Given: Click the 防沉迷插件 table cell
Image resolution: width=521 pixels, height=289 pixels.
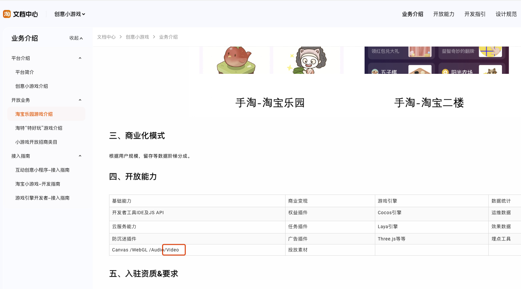Looking at the screenshot, I should coord(197,239).
